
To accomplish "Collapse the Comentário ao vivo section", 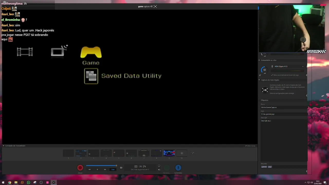I will tap(259, 60).
